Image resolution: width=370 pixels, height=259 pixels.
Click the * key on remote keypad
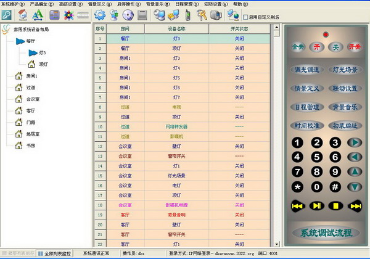[297, 187]
